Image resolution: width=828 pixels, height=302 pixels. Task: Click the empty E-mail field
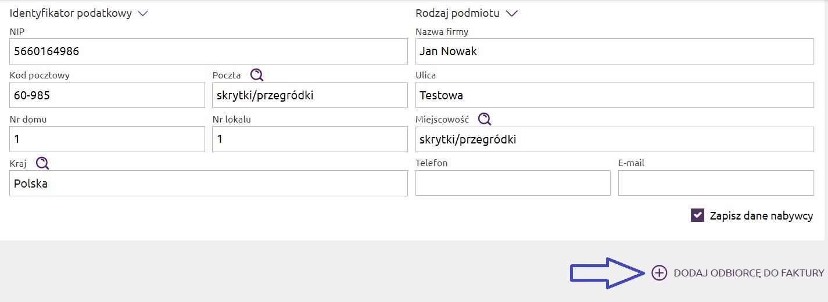coord(716,184)
